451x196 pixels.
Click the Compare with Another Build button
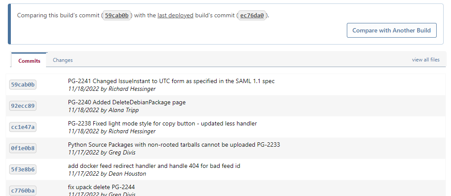391,30
